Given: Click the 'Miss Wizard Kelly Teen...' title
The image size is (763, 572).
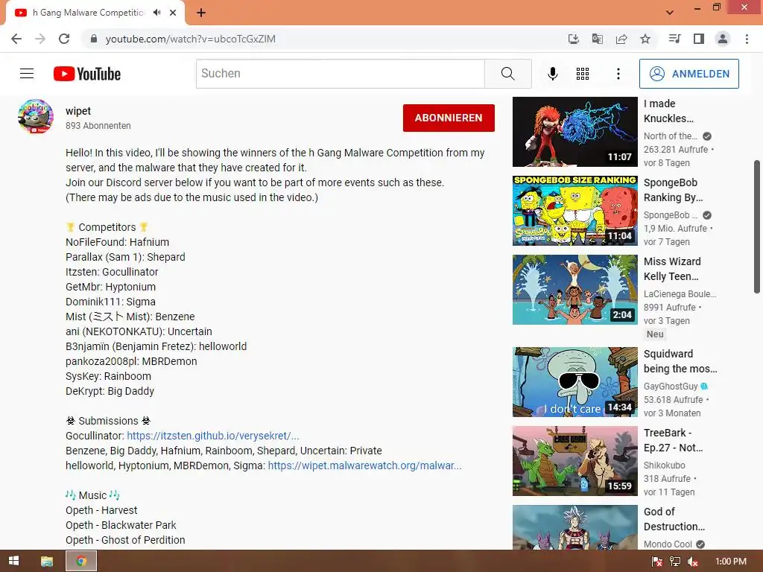Looking at the screenshot, I should click(x=672, y=268).
